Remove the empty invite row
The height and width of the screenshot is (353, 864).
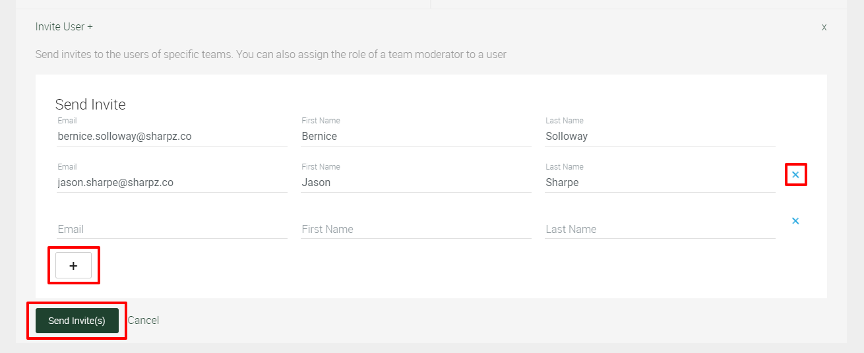tap(795, 221)
